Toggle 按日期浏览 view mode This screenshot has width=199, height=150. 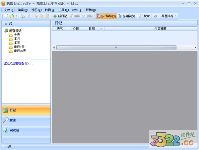[106, 16]
